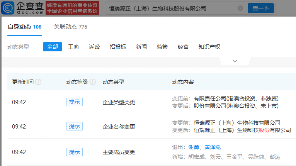Select the 全部 filter
296x166 pixels.
pos(53,47)
